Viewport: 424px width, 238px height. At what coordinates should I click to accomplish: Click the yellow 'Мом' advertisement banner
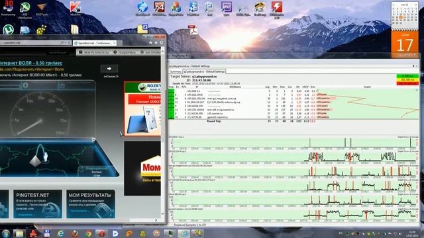[142, 169]
